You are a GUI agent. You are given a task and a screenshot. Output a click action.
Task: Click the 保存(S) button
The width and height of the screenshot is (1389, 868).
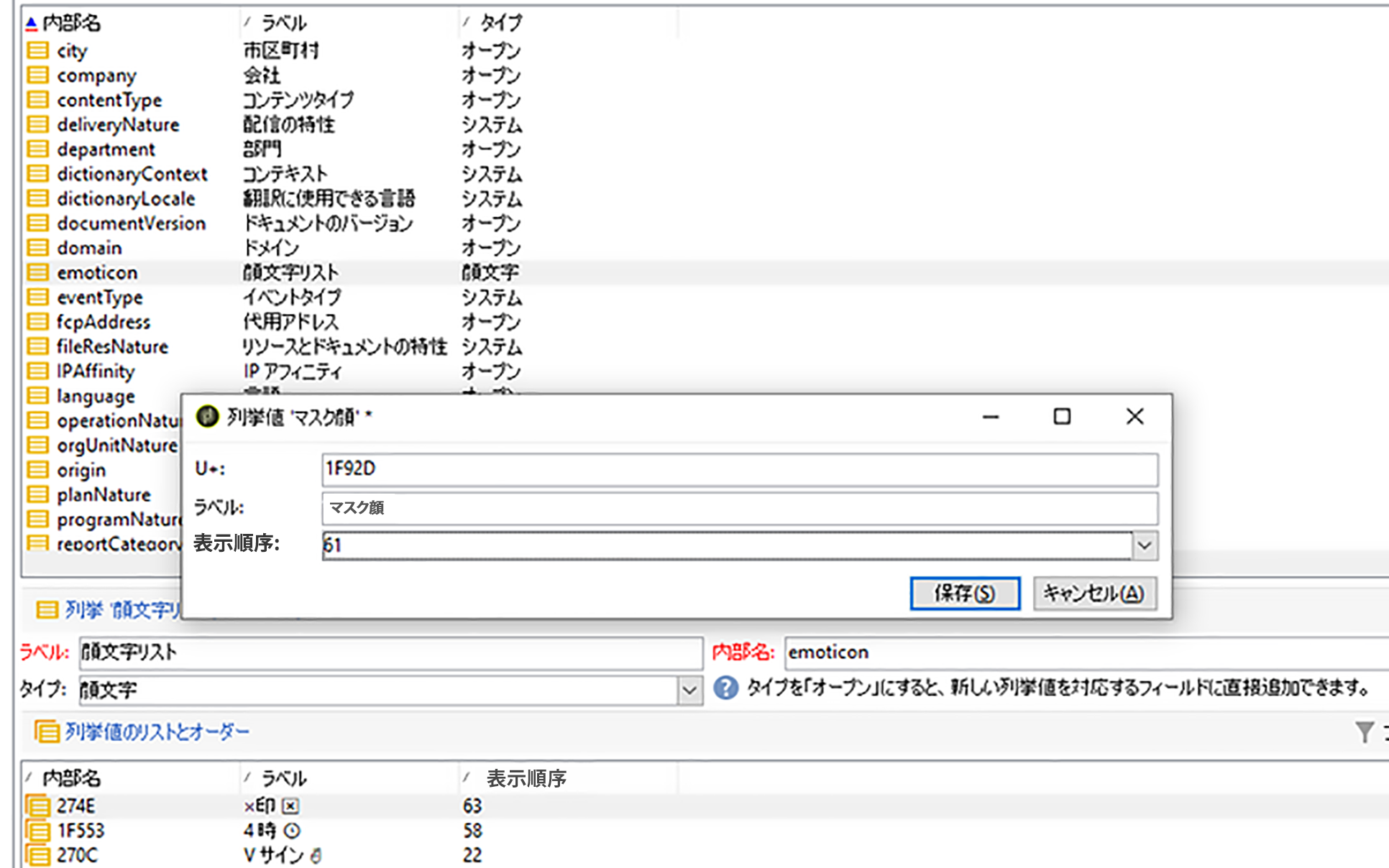pos(964,594)
